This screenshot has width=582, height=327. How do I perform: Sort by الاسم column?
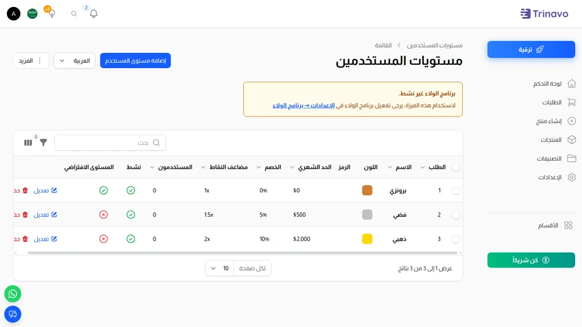tap(400, 167)
